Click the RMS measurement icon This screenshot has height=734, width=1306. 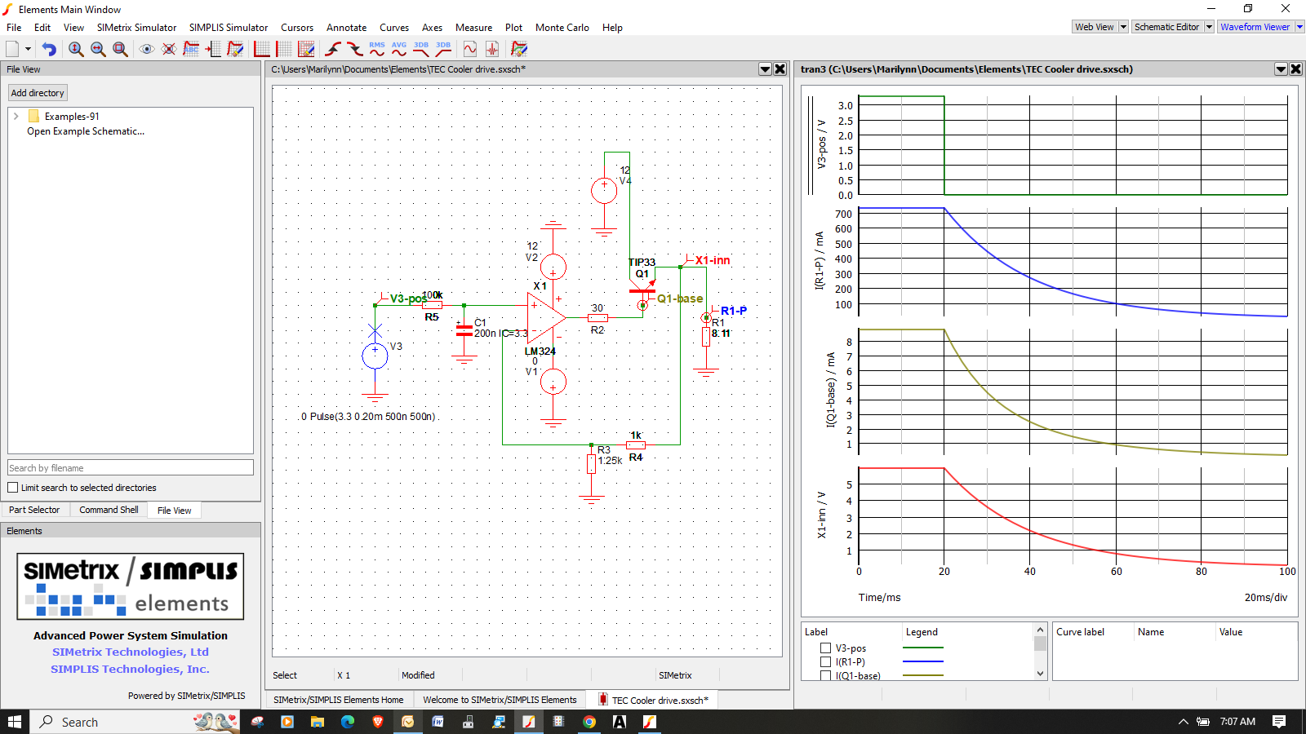377,49
